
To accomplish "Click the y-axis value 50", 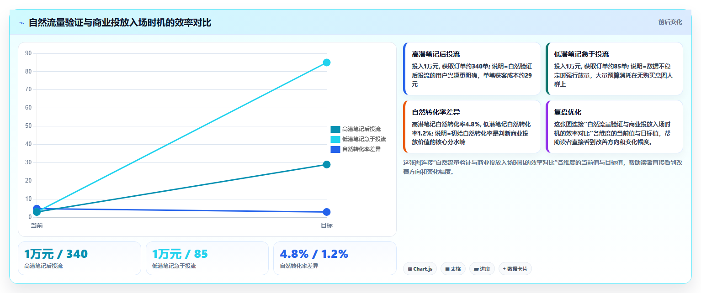I will click(28, 126).
